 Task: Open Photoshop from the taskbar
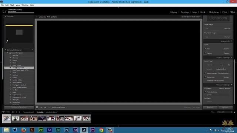[x=67, y=130]
